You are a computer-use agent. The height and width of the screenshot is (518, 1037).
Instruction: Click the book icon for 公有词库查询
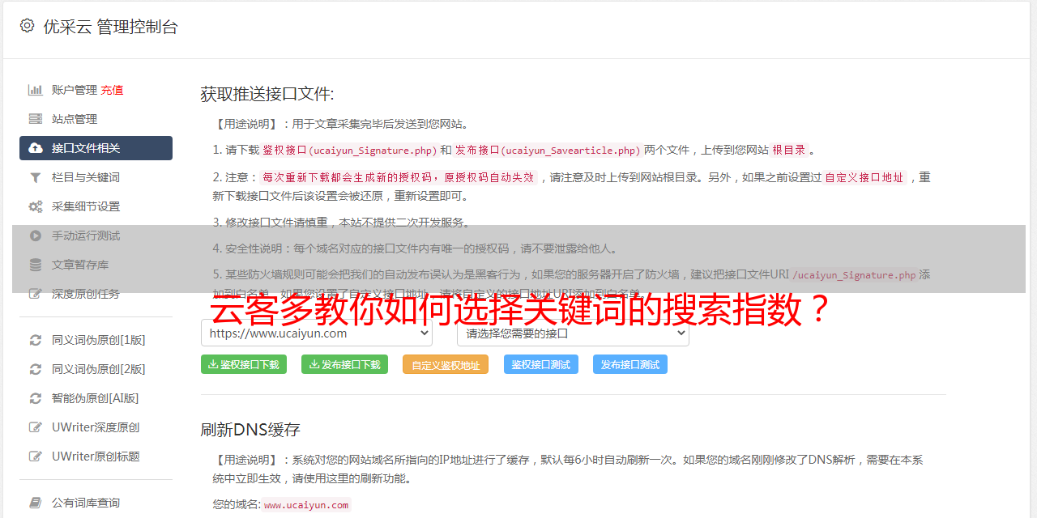pos(36,503)
